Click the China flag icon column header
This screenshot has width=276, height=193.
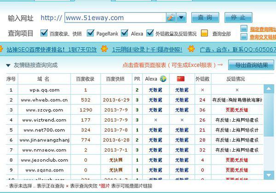click(181, 79)
